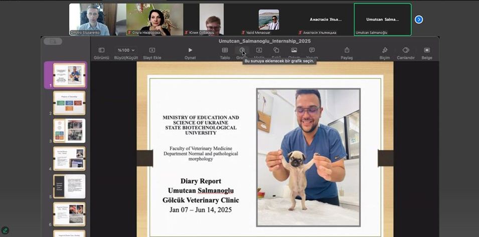Click the window control pill at top-left

(53, 41)
